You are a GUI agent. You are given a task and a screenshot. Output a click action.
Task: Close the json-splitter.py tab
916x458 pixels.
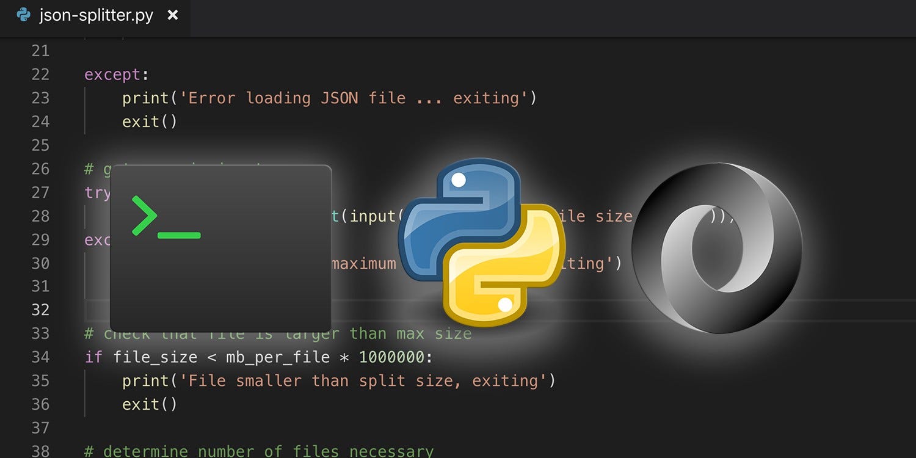click(x=172, y=15)
